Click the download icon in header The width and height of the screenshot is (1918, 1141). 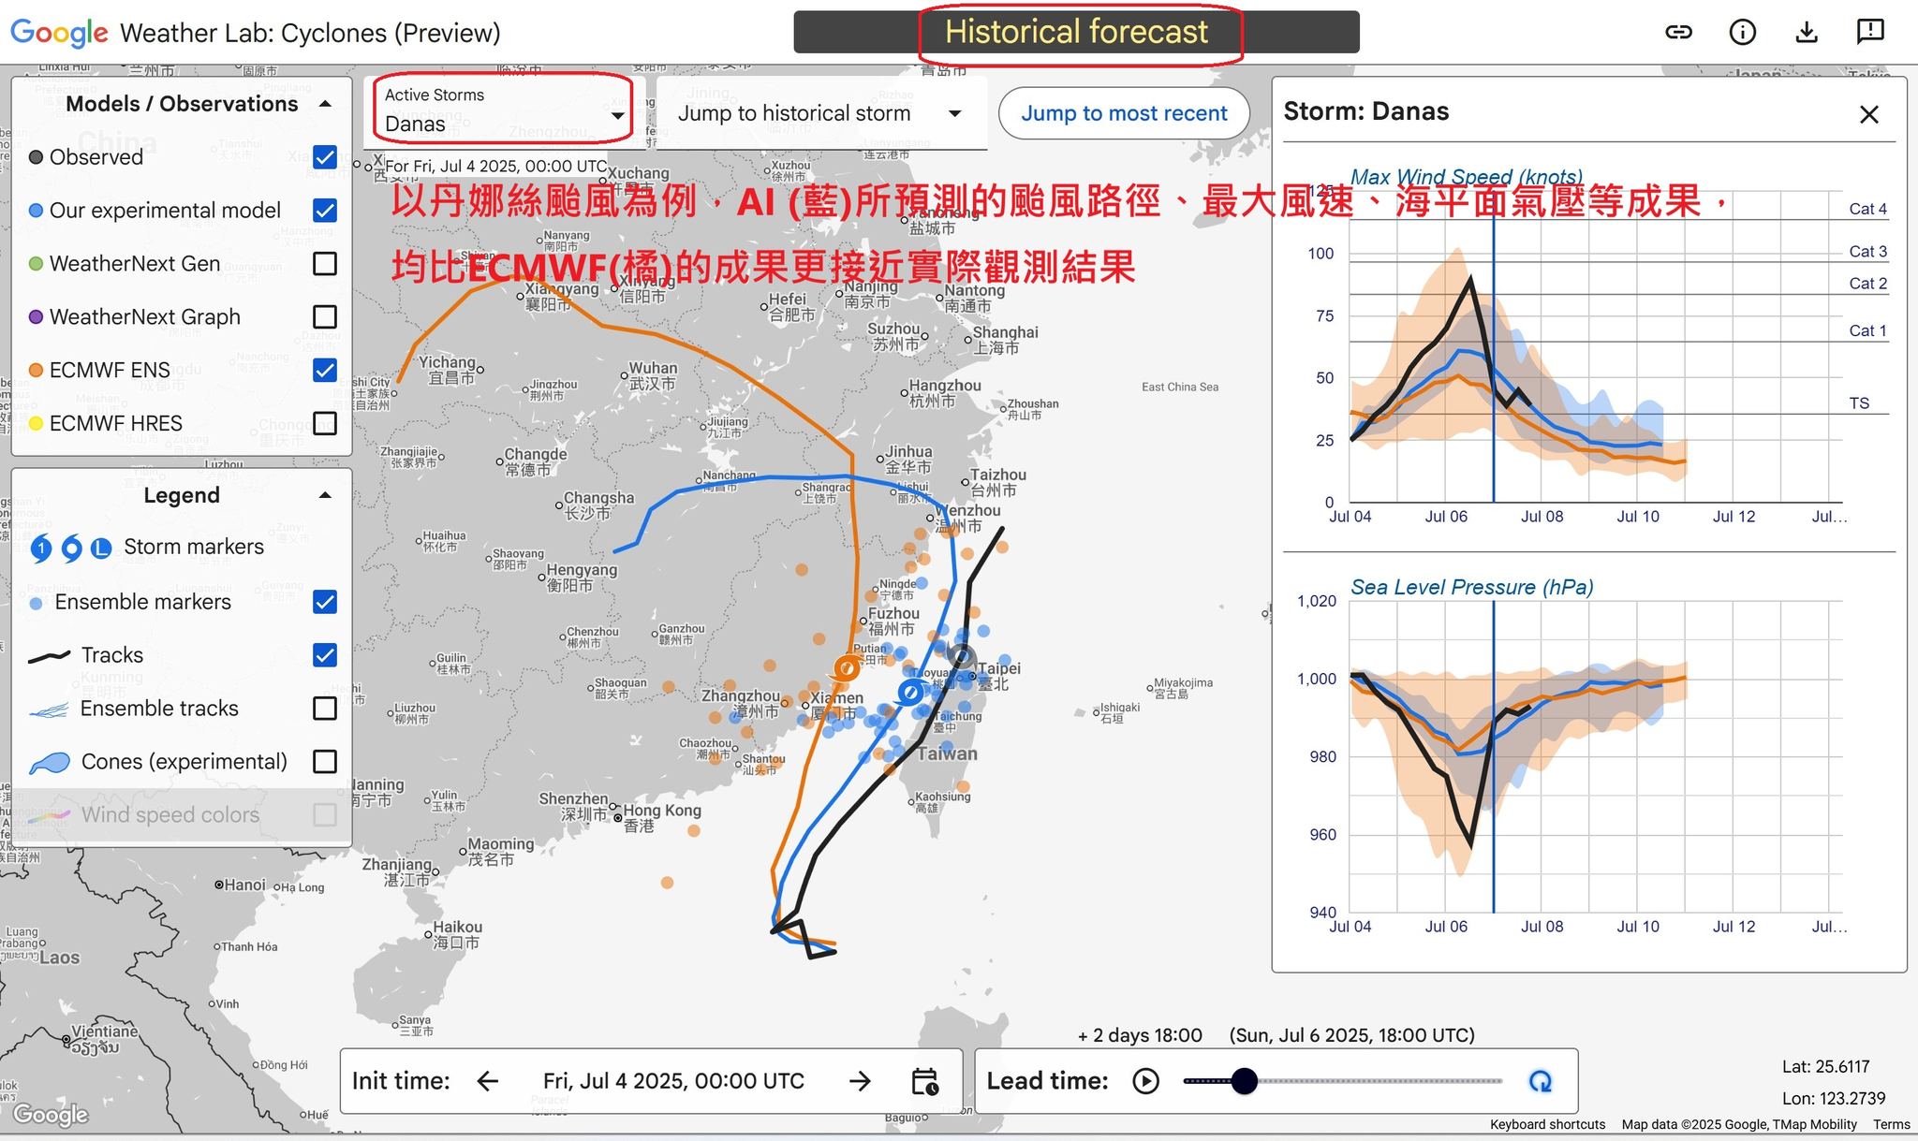click(1807, 32)
